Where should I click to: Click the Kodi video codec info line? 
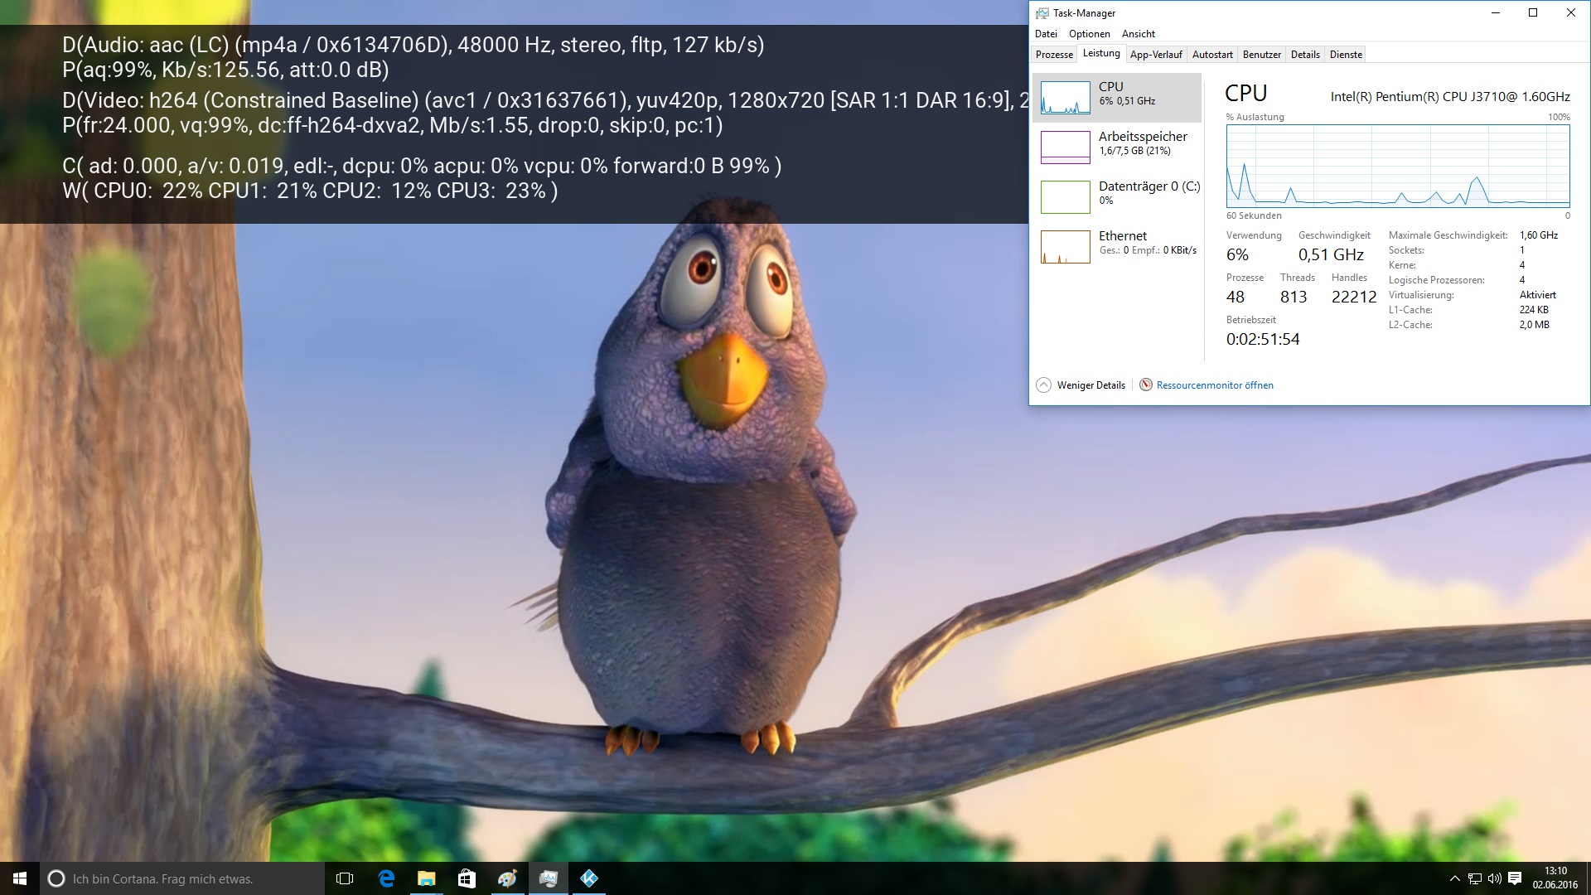click(x=545, y=100)
